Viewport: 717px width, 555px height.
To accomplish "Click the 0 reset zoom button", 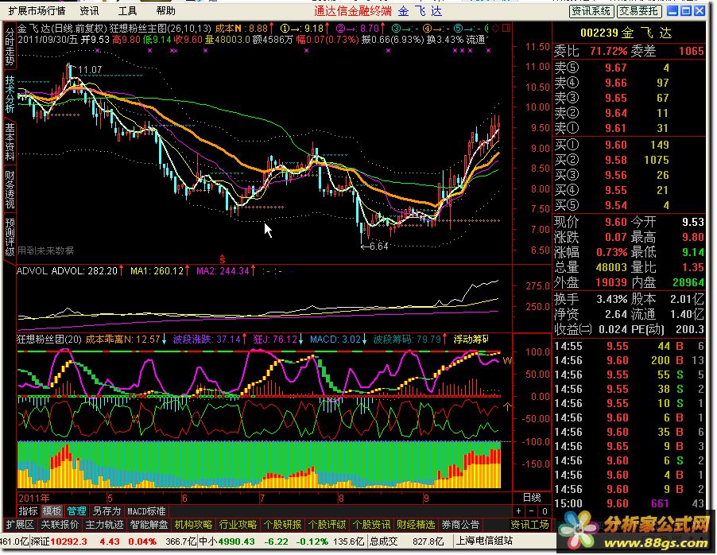I will 545,511.
